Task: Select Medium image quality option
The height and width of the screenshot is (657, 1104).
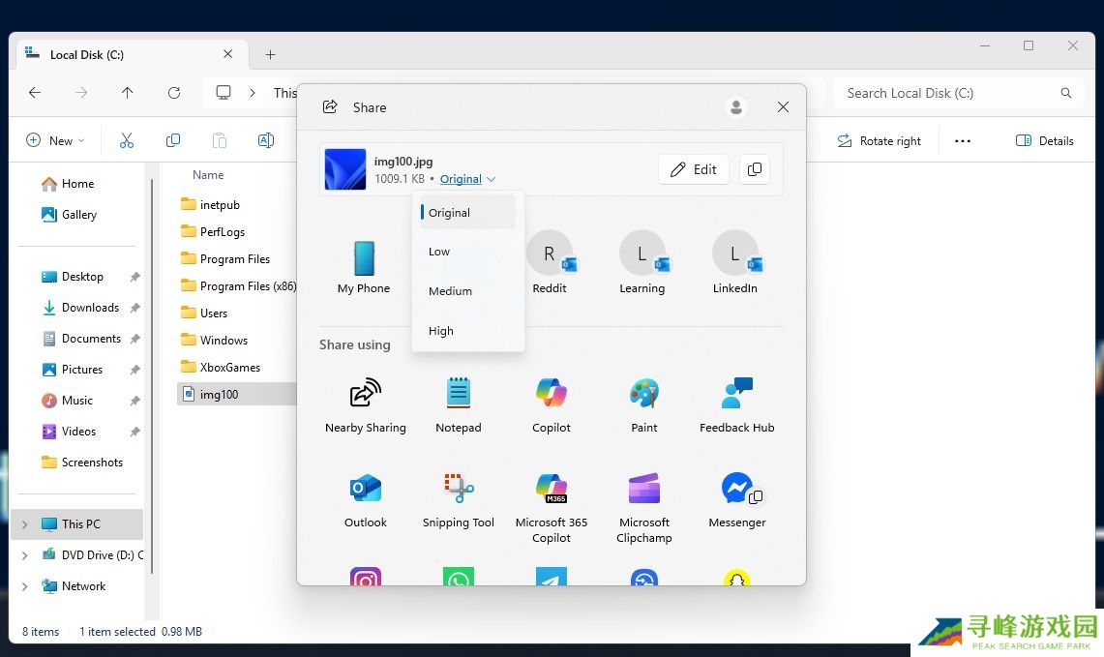Action: point(467,291)
